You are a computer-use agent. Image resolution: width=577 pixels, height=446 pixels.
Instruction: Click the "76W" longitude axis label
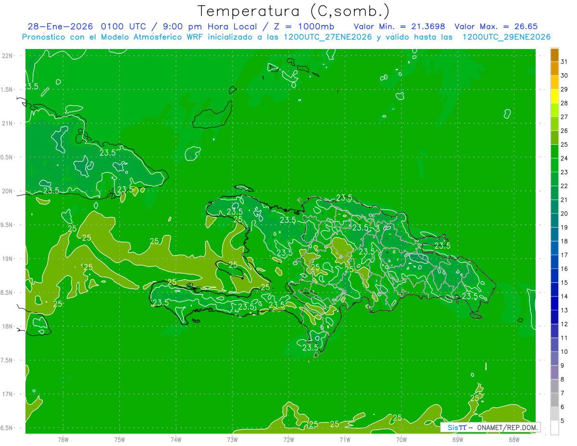63,439
